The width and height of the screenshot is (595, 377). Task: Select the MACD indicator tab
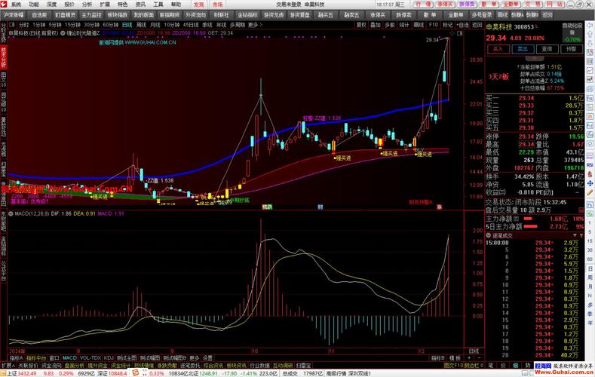tap(69, 357)
